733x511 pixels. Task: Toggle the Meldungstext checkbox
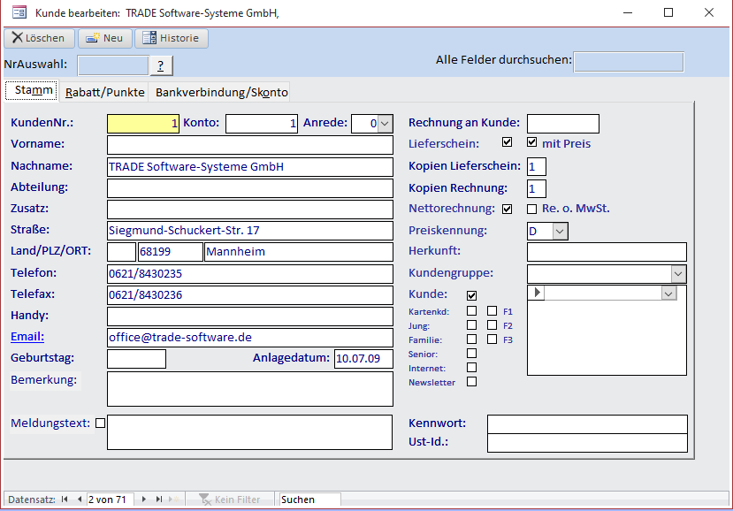(x=100, y=423)
